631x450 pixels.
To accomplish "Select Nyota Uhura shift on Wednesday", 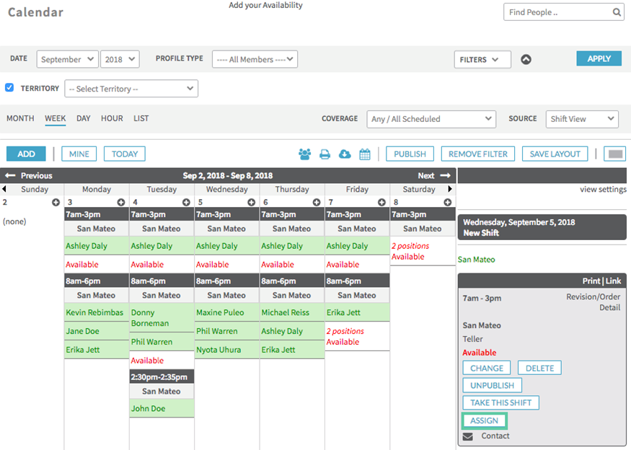I will pos(227,350).
